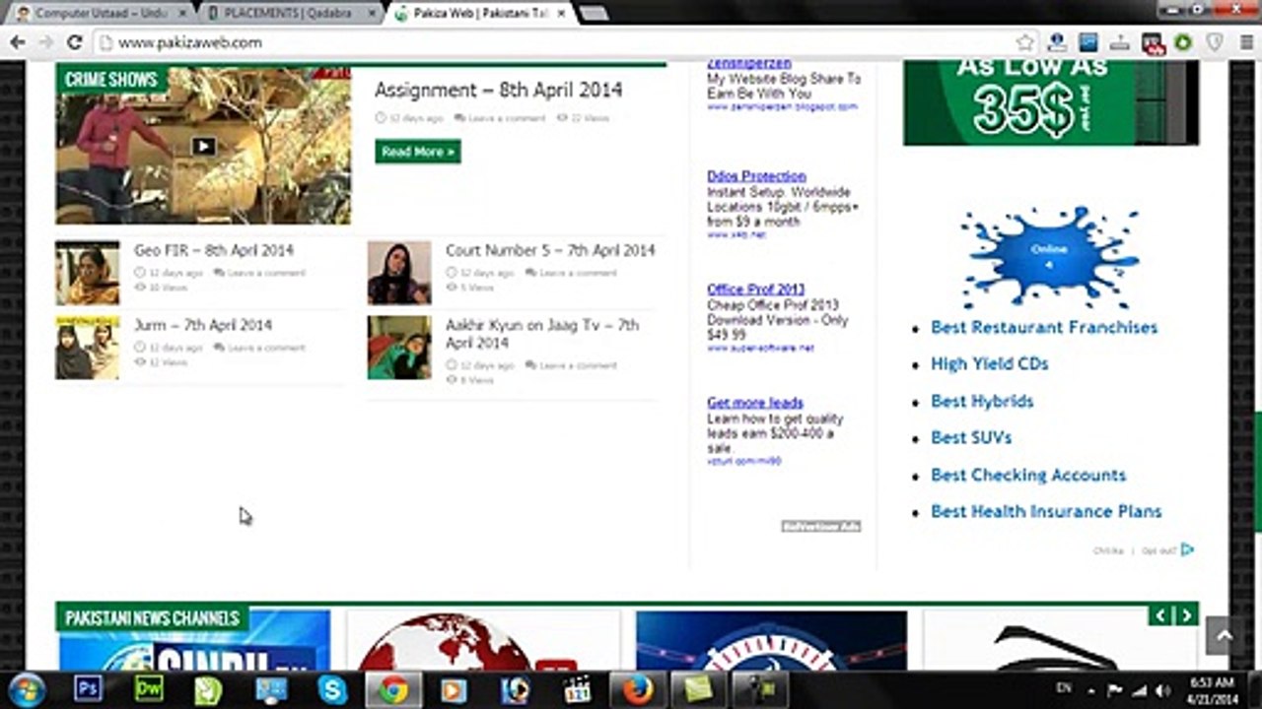Click the Ddos Protection ad link
The height and width of the screenshot is (709, 1262).
756,176
